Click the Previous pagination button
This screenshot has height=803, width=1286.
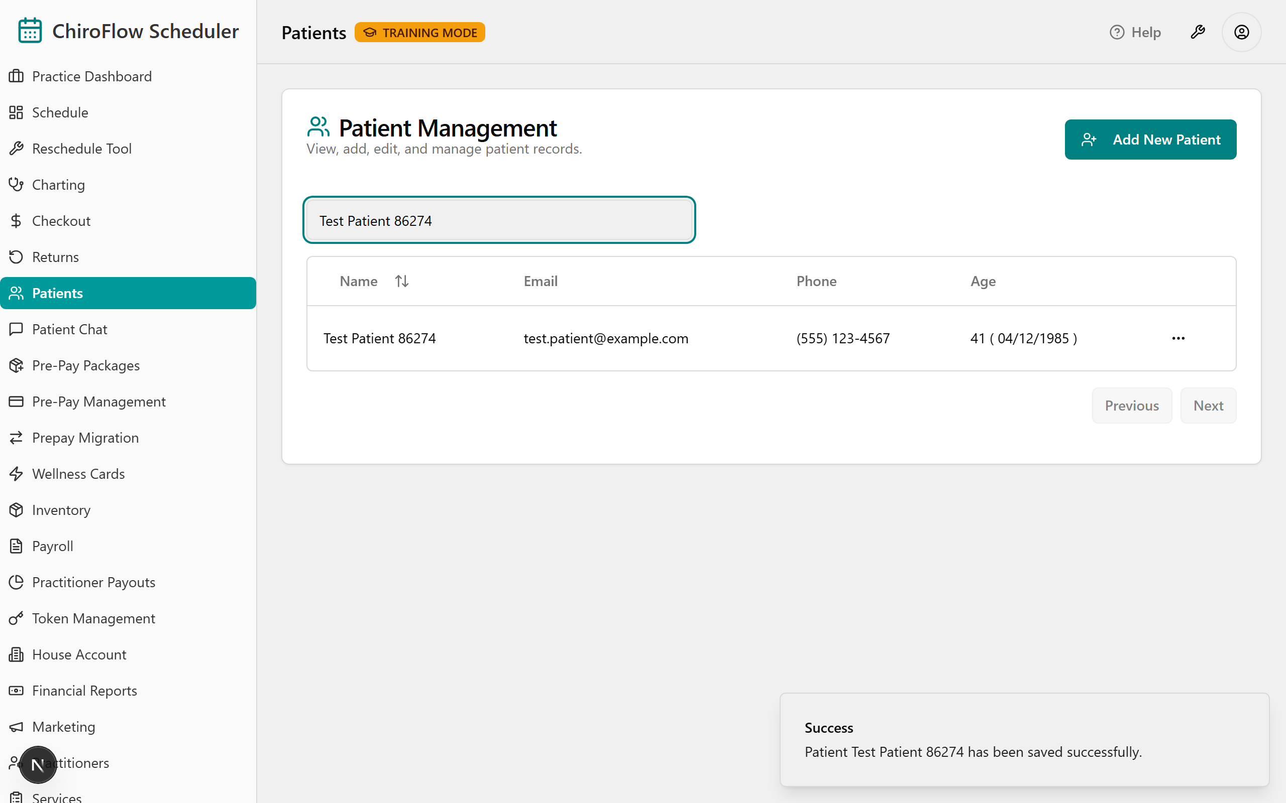tap(1132, 405)
